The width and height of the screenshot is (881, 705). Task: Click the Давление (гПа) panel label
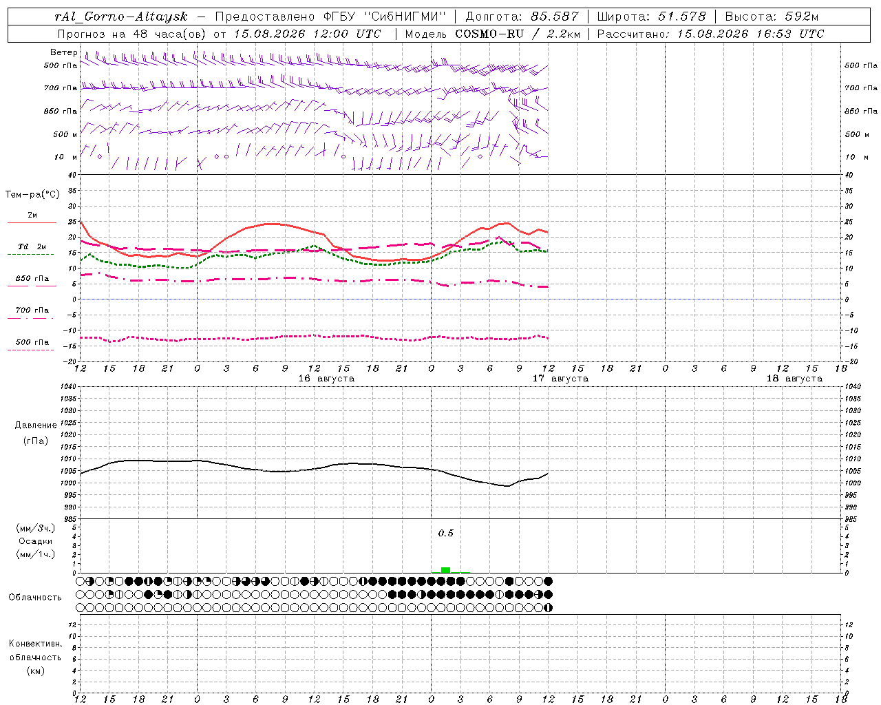(36, 433)
